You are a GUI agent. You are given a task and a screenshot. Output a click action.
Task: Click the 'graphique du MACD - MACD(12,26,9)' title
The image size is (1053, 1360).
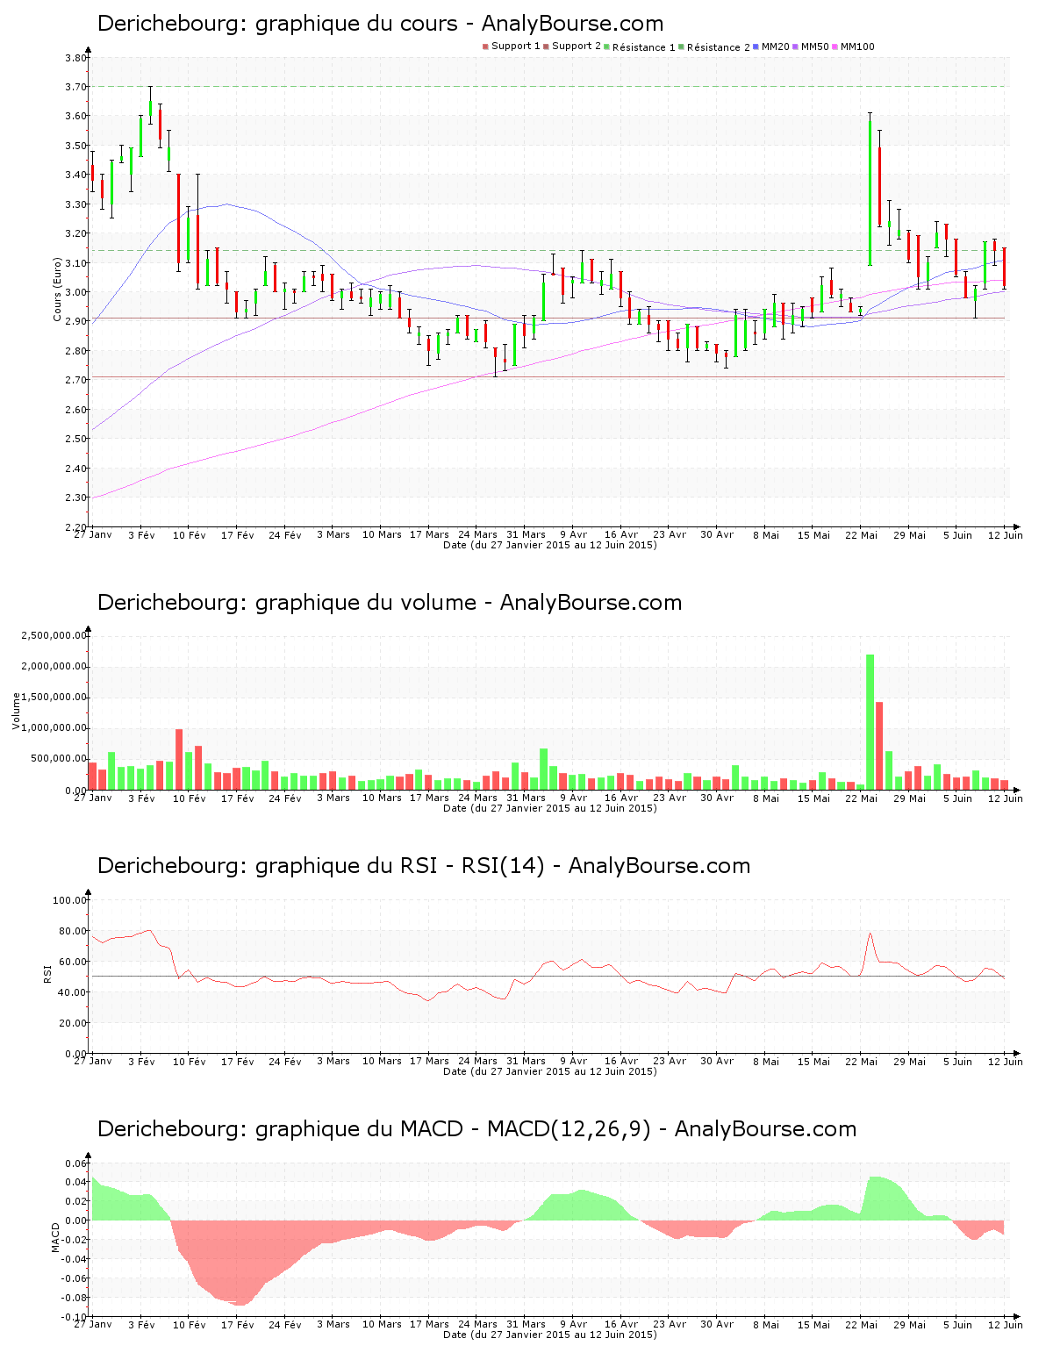(x=476, y=1129)
